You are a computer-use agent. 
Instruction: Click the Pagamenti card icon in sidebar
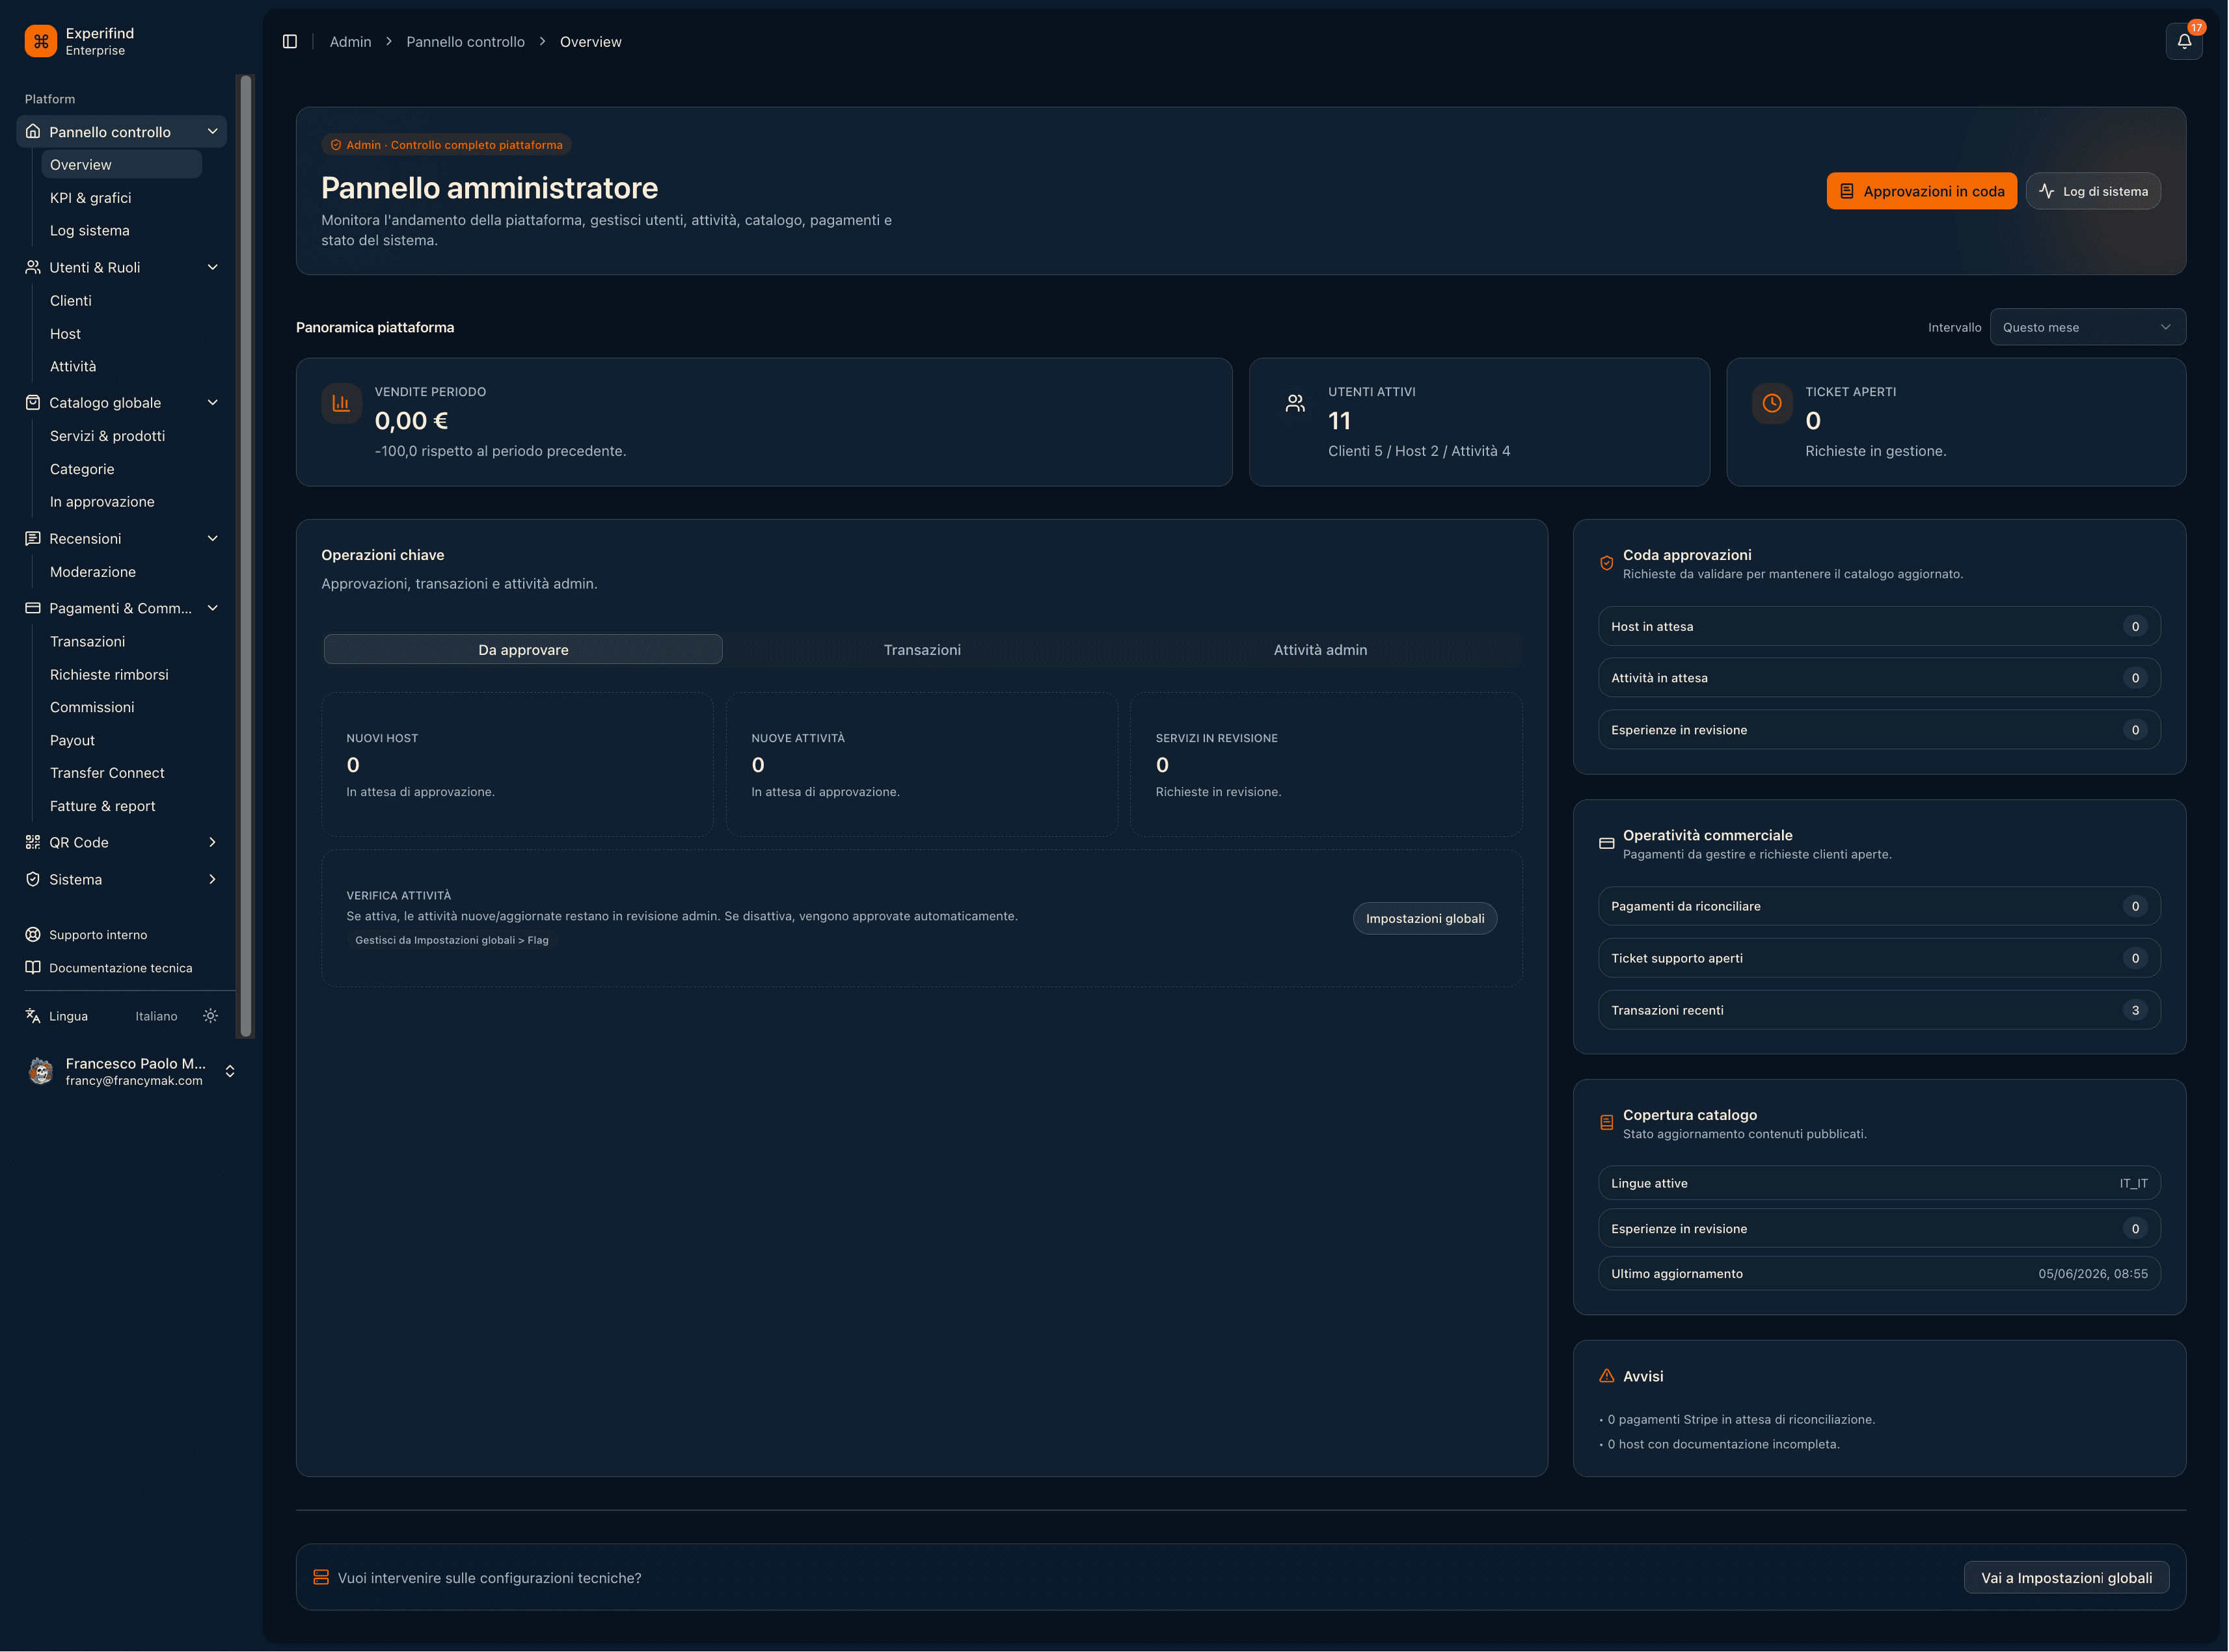click(33, 608)
